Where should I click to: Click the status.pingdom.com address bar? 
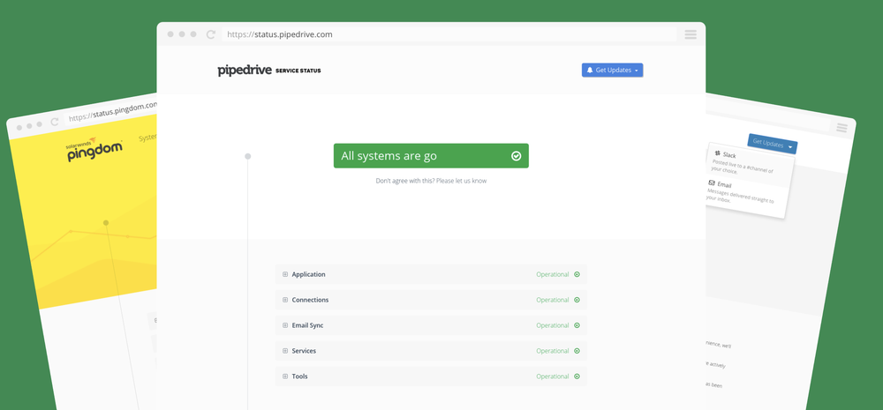[113, 111]
